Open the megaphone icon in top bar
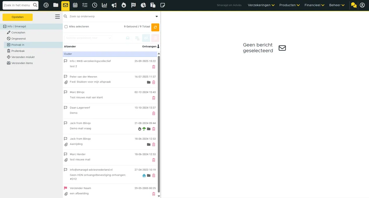This screenshot has width=369, height=198. pyautogui.click(x=114, y=5)
